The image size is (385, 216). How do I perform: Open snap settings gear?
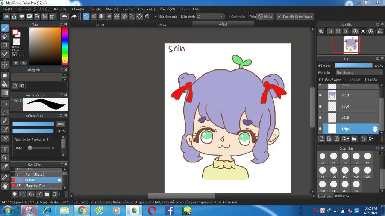point(147,16)
